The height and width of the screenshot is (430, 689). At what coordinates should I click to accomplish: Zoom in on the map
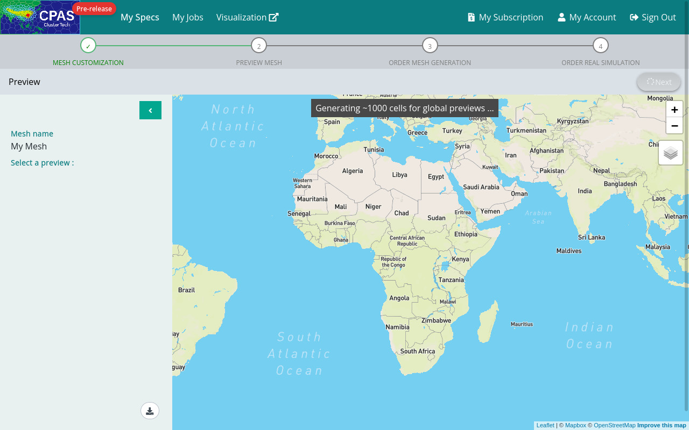pyautogui.click(x=674, y=109)
